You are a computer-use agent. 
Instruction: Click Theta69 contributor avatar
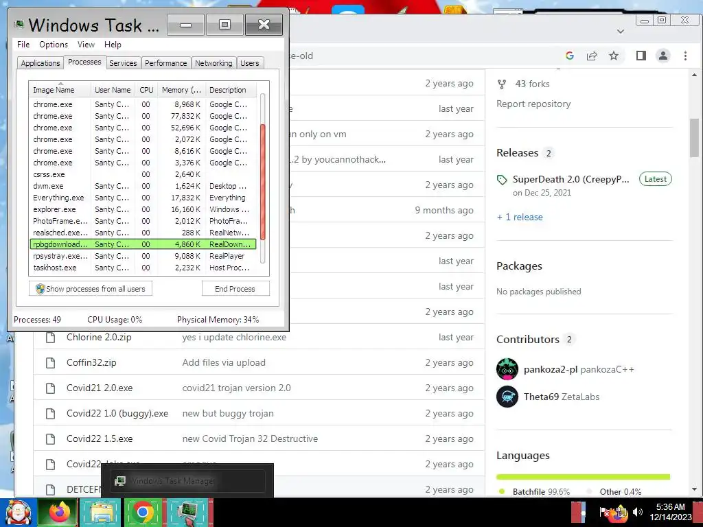[x=507, y=397]
